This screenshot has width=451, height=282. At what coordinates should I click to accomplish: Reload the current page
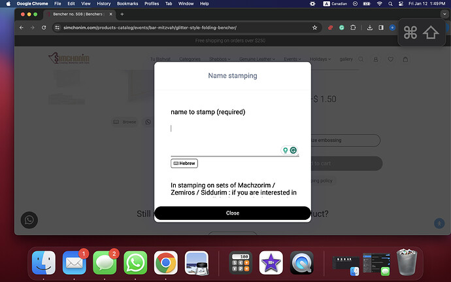[44, 27]
